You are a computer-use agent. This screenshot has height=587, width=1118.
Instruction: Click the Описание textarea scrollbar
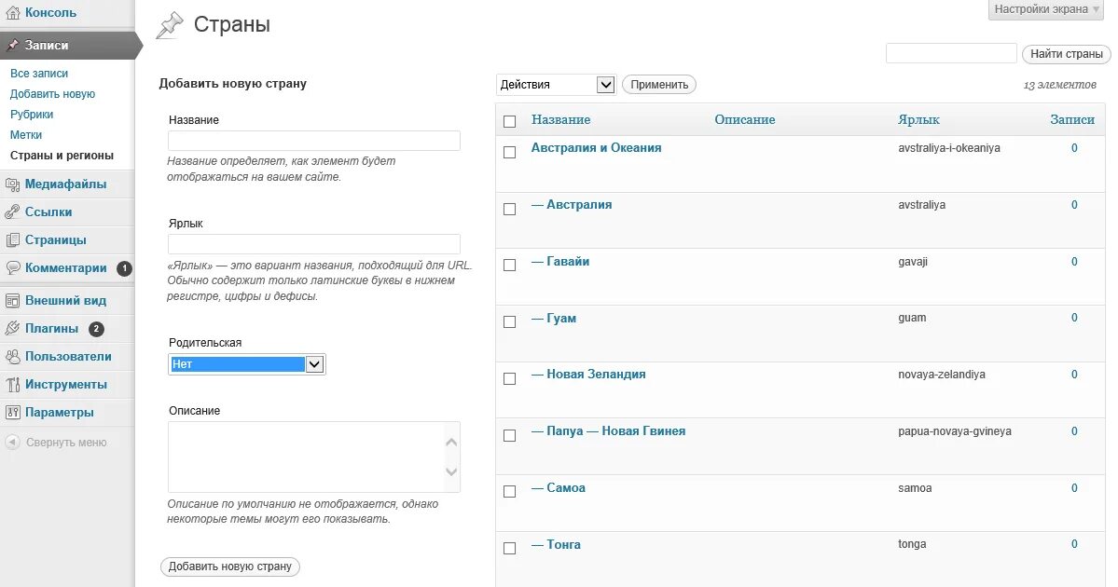[x=451, y=457]
